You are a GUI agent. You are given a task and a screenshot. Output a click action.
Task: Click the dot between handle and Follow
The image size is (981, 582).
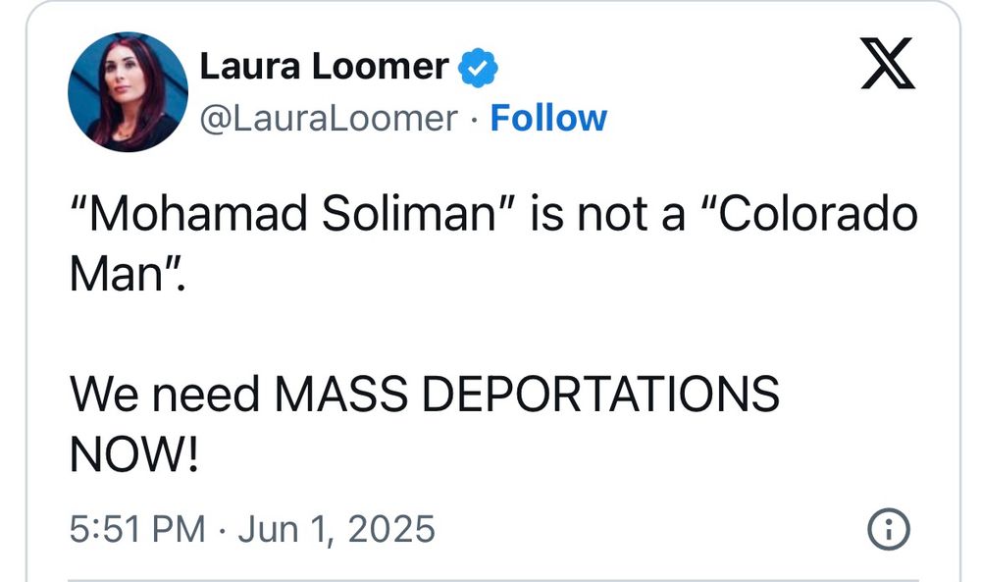[473, 120]
